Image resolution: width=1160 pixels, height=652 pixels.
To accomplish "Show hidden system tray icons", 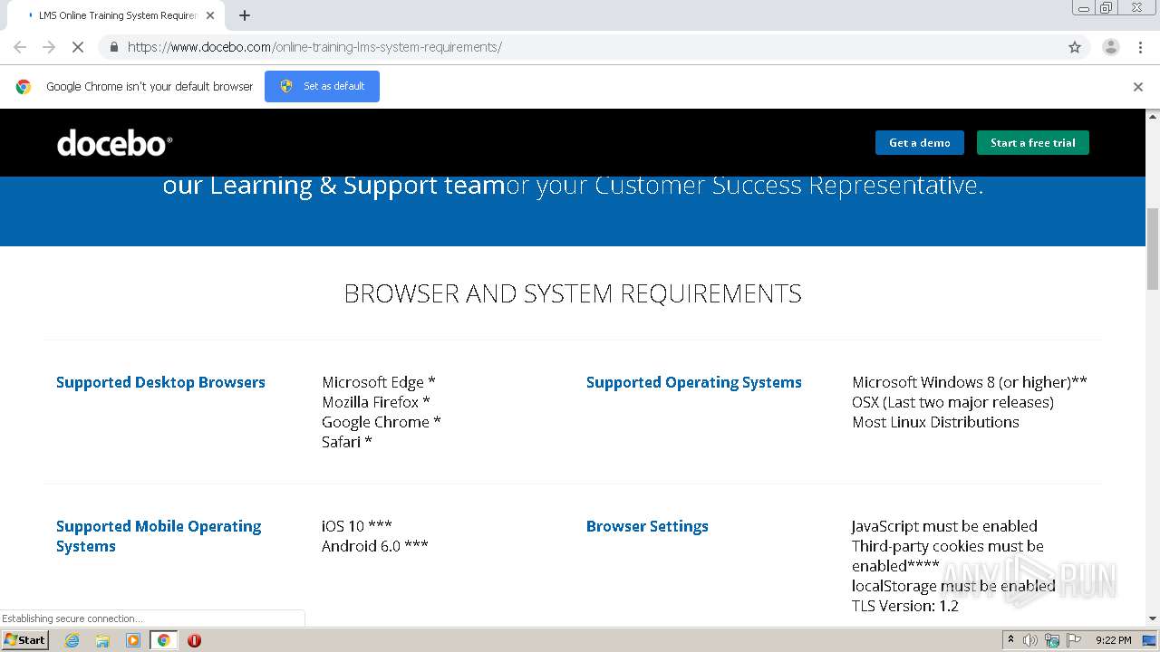I will tap(1010, 640).
